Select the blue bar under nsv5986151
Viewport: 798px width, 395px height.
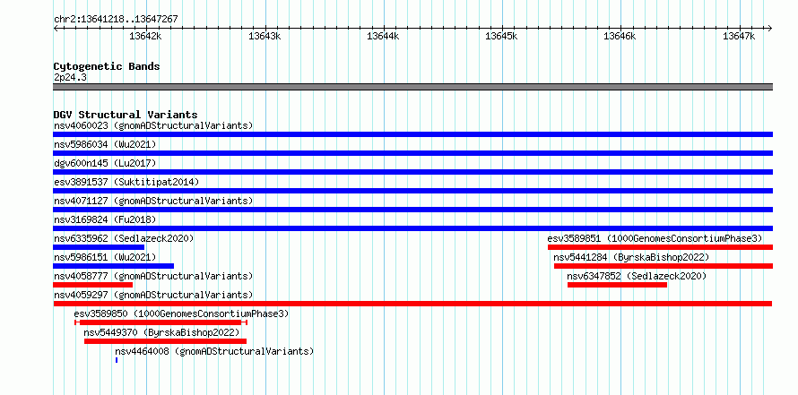click(114, 266)
